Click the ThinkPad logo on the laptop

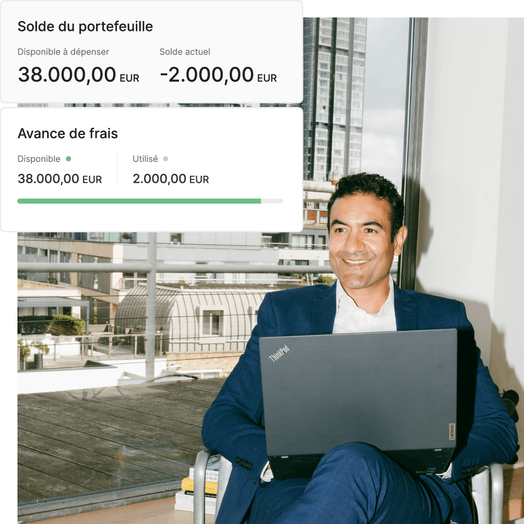coord(279,353)
